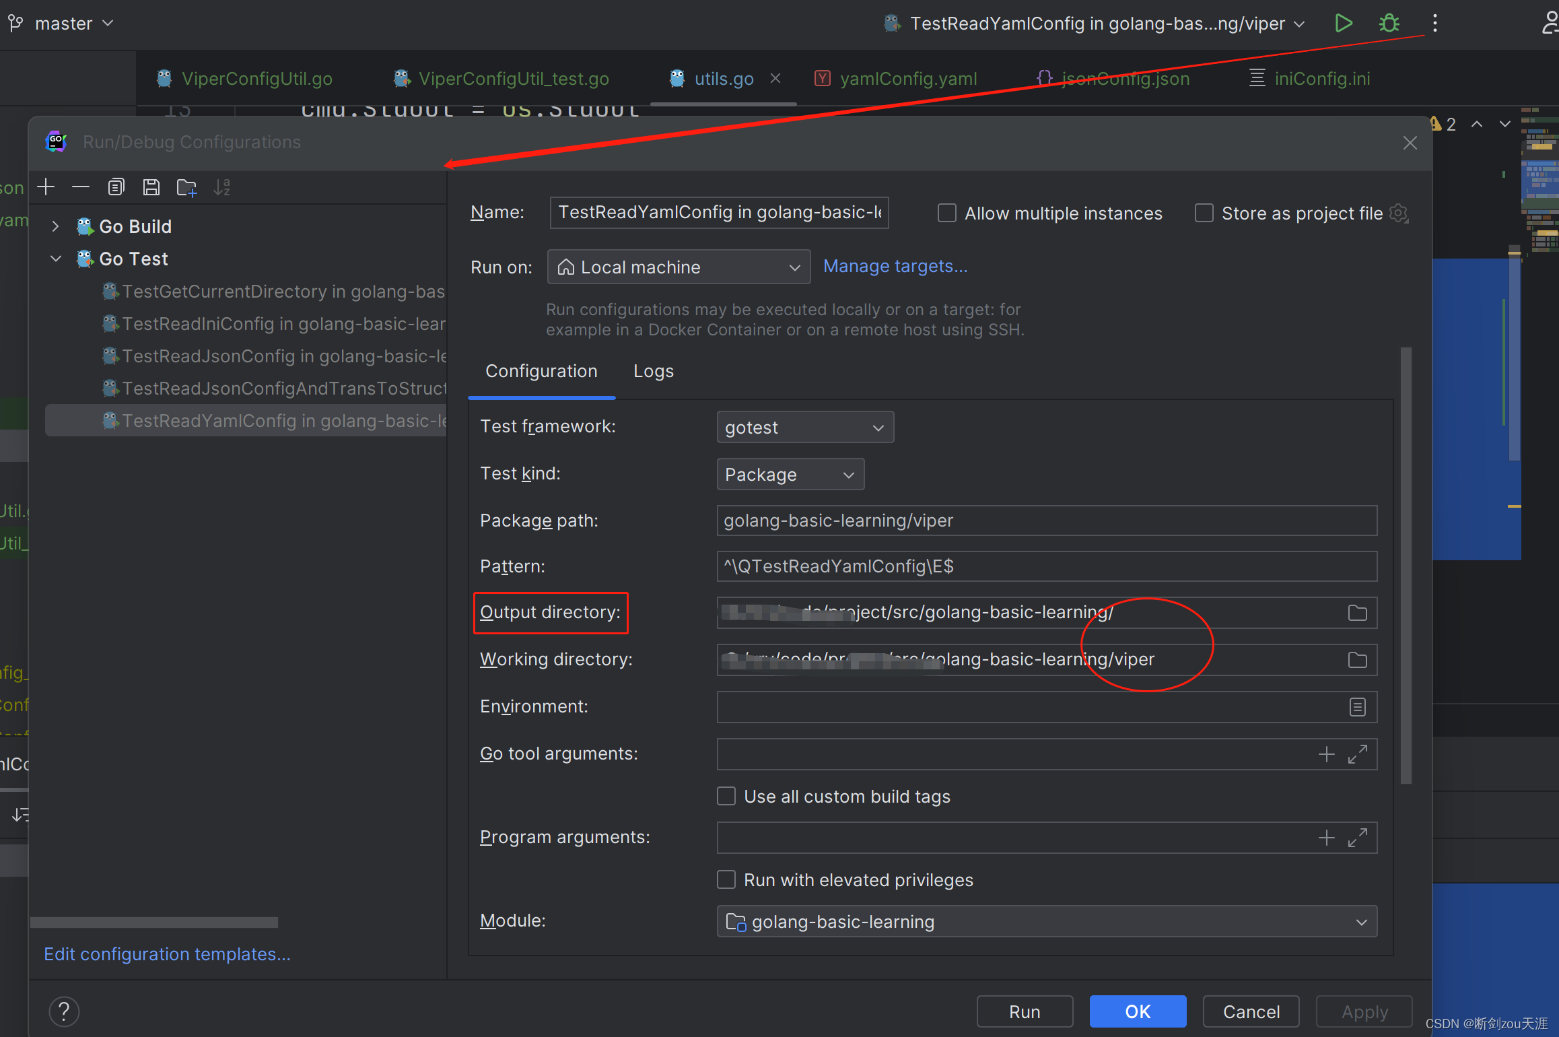Expand the Go Build tree node
The image size is (1559, 1037).
pos(56,227)
